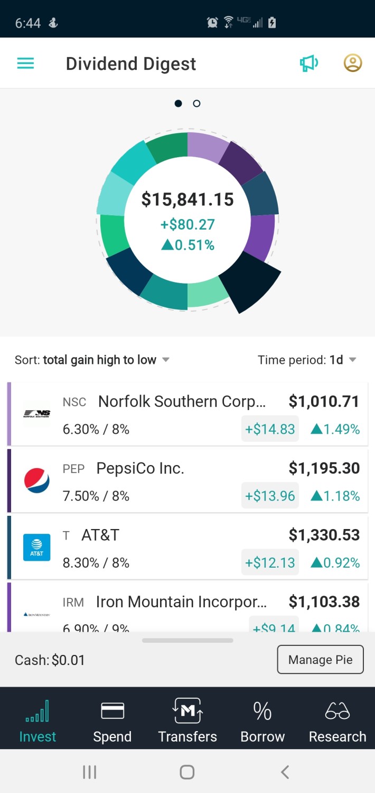Tap the AT&T logo
This screenshot has height=793, width=375.
37,548
